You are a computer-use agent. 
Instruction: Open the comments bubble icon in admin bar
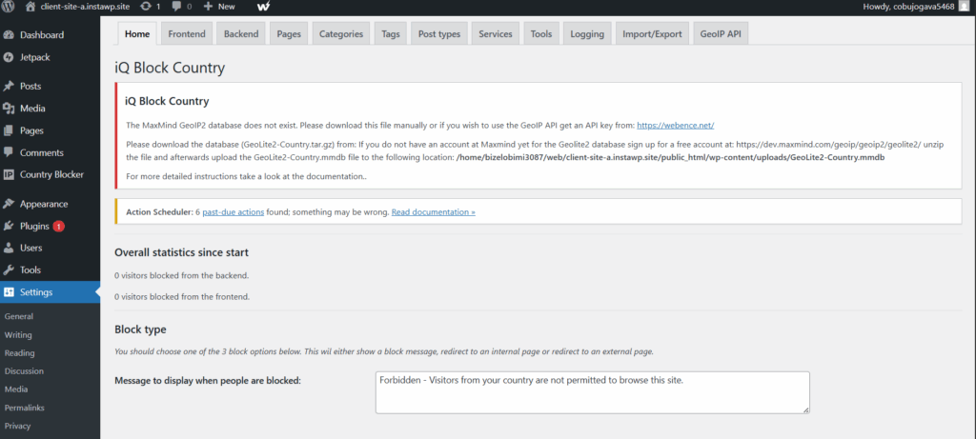pos(176,7)
